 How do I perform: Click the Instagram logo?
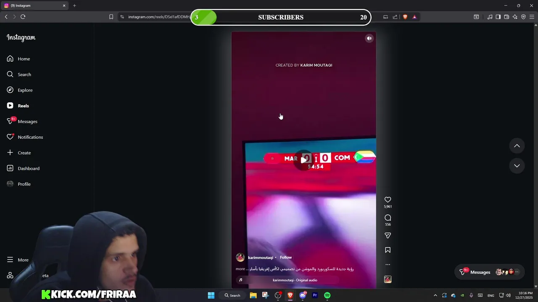[x=21, y=38]
